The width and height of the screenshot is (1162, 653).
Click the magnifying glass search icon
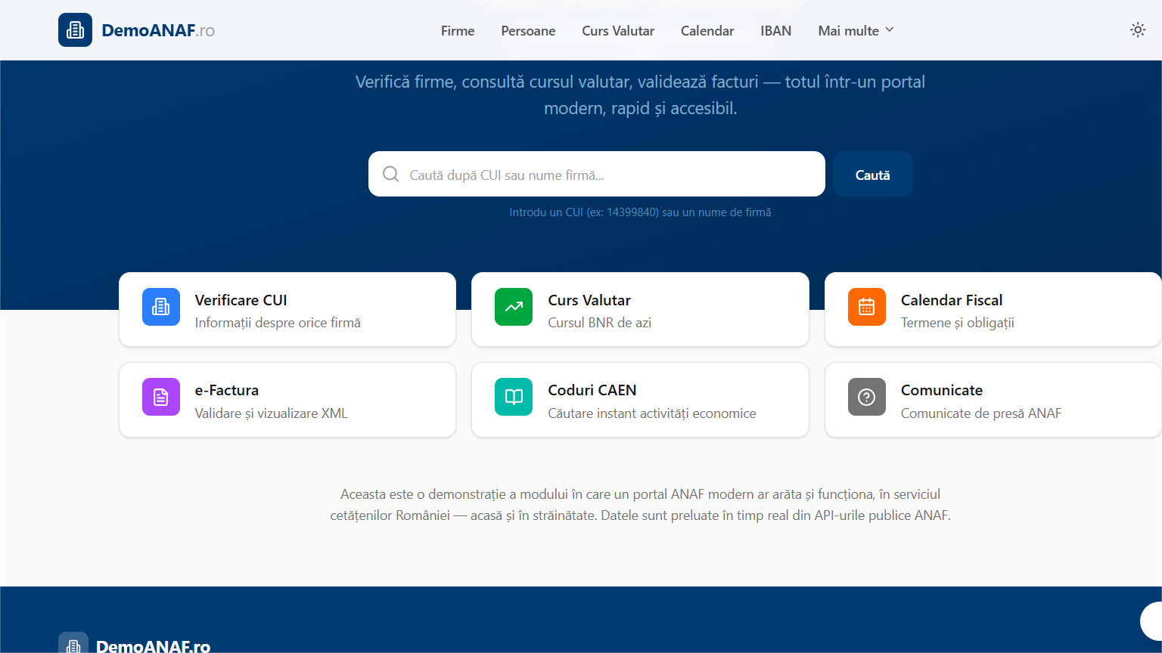tap(390, 175)
